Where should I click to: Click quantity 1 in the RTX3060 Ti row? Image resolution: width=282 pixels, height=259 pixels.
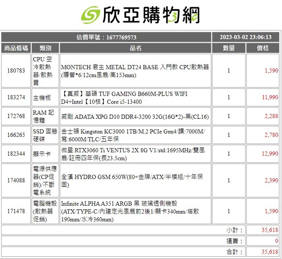click(229, 154)
